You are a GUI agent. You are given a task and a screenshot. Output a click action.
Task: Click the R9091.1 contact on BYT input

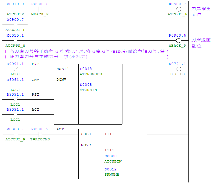tap(15, 69)
